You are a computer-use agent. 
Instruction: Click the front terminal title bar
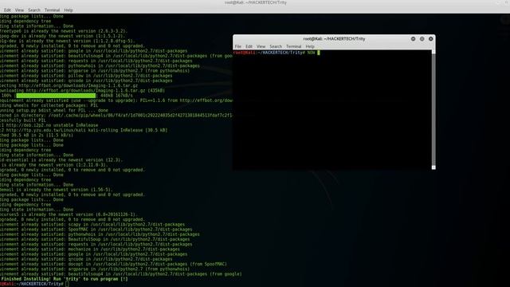334,39
